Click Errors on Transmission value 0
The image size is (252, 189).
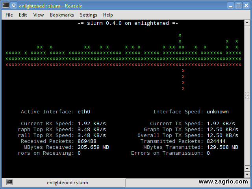(208, 153)
